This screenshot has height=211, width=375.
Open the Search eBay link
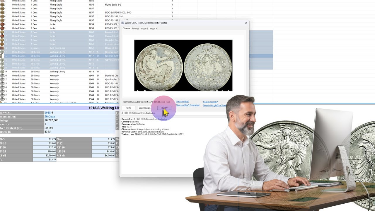[183, 102]
